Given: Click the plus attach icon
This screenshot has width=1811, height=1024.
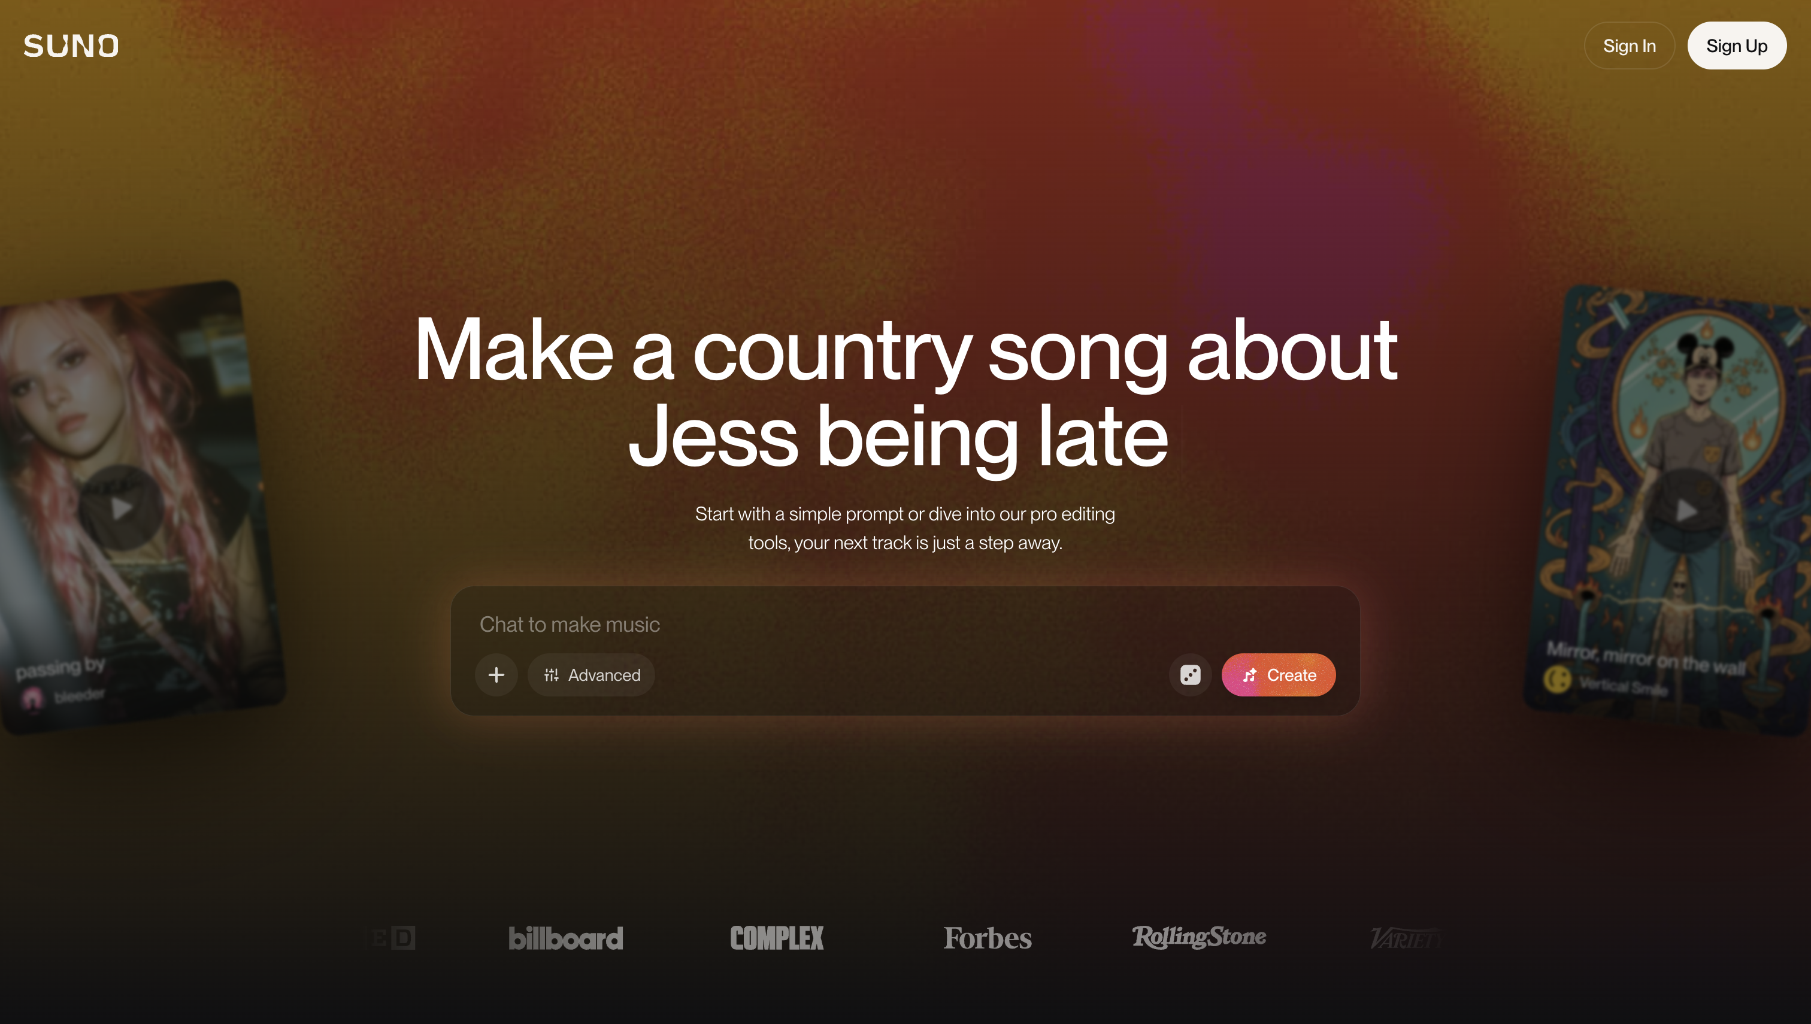Looking at the screenshot, I should 496,675.
